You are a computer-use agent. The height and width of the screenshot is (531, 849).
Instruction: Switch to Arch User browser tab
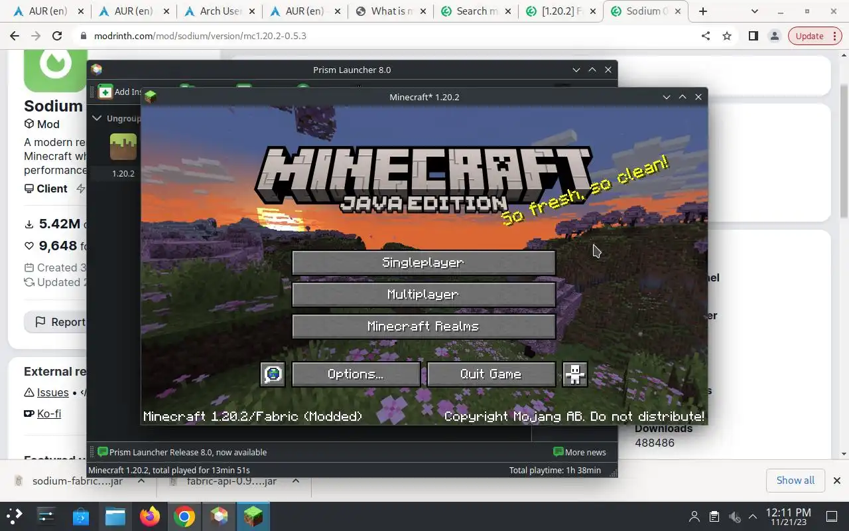[x=220, y=11]
